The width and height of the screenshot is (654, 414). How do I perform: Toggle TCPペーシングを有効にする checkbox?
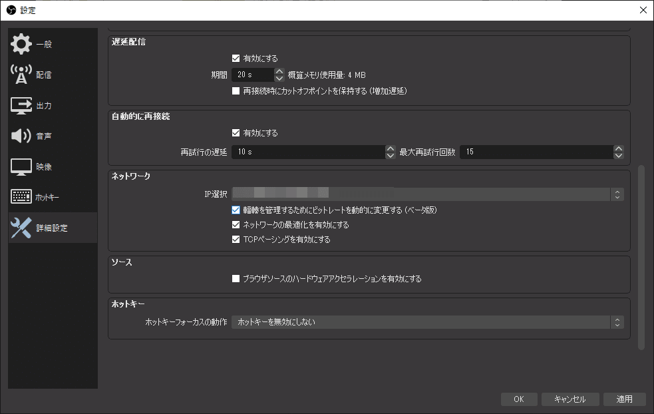pyautogui.click(x=236, y=239)
